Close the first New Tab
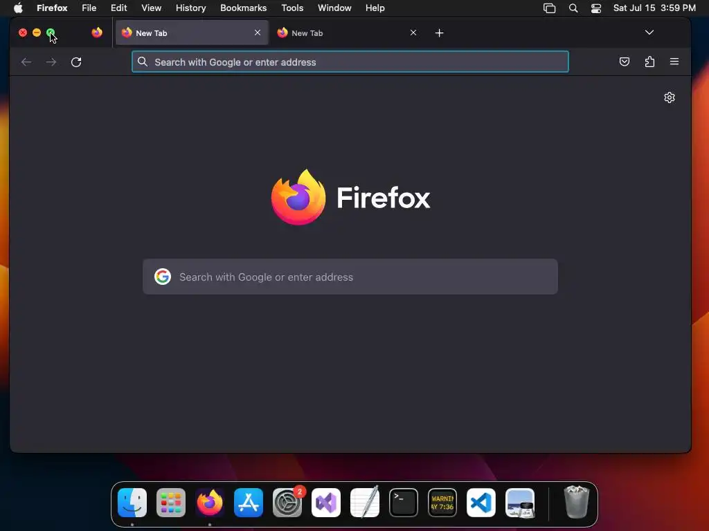Image resolution: width=709 pixels, height=531 pixels. [258, 32]
